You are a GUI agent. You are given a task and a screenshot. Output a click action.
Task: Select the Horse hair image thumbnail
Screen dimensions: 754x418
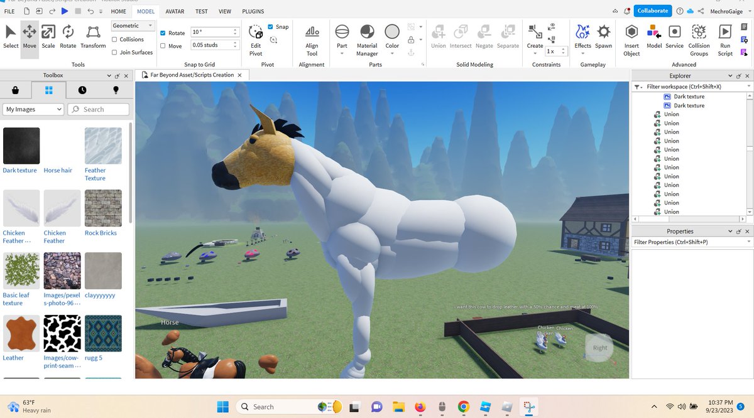[62, 146]
